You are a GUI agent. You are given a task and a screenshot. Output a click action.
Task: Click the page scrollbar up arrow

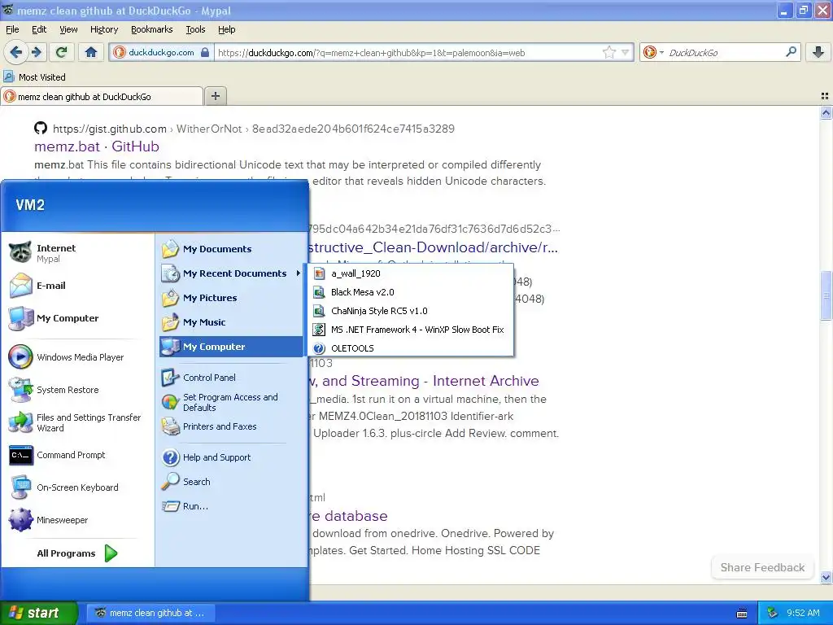pos(826,112)
